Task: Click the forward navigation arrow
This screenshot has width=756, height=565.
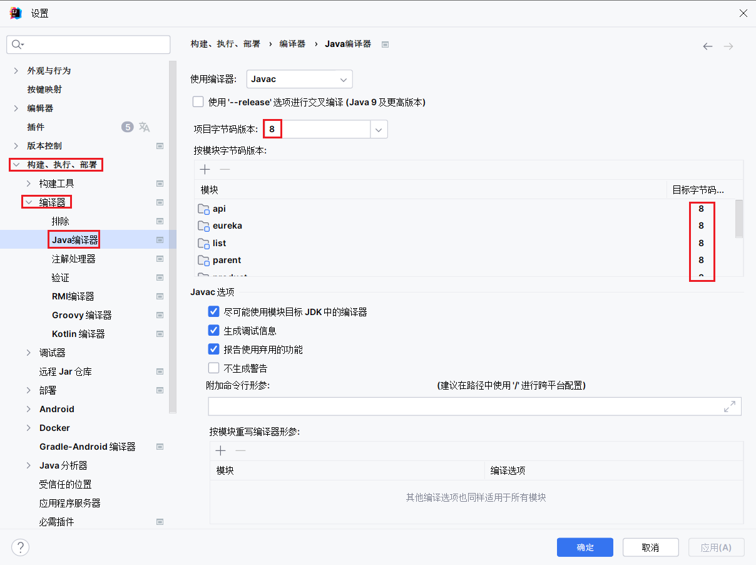Action: (x=728, y=46)
